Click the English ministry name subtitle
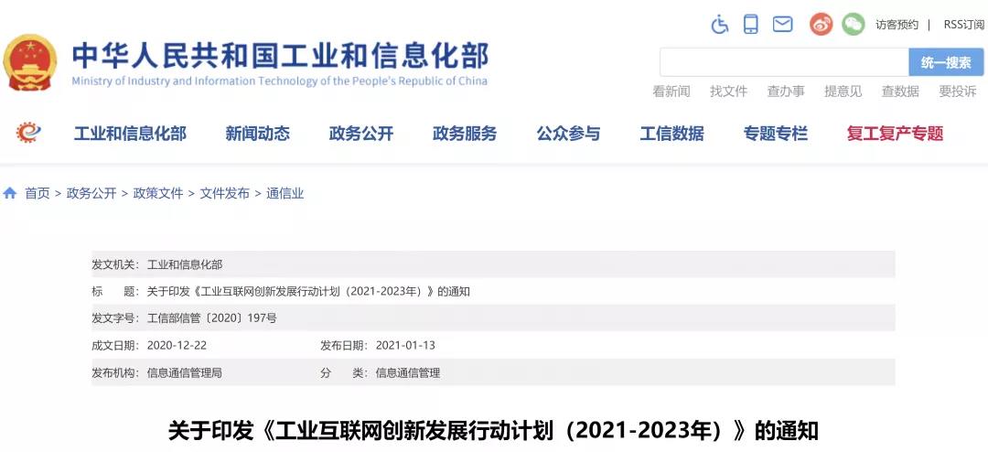 pos(279,81)
